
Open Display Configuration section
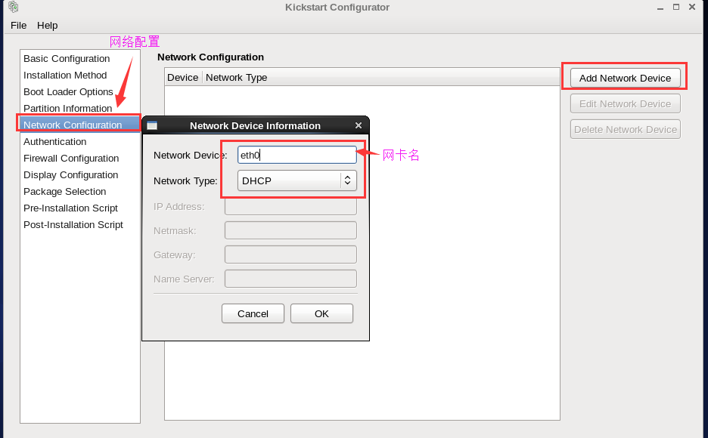click(x=80, y=175)
